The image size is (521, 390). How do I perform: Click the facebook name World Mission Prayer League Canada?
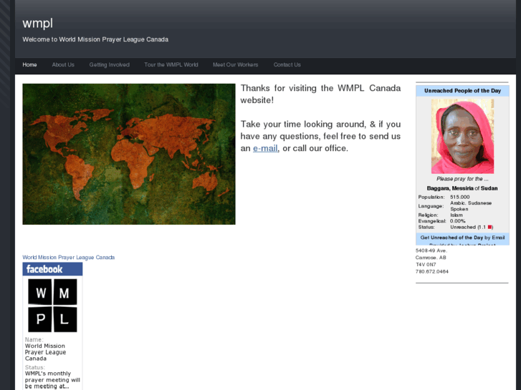45,352
